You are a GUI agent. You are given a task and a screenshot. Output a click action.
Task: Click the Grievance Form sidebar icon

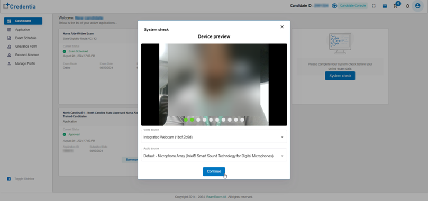pos(9,47)
